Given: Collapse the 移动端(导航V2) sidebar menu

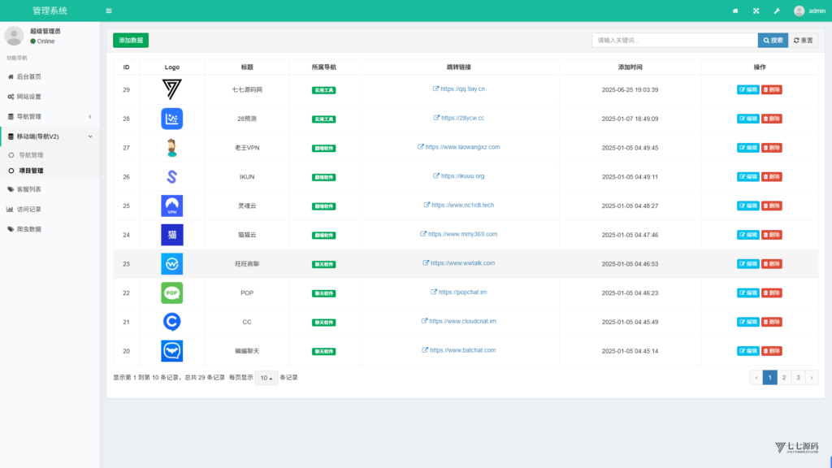Looking at the screenshot, I should 50,136.
